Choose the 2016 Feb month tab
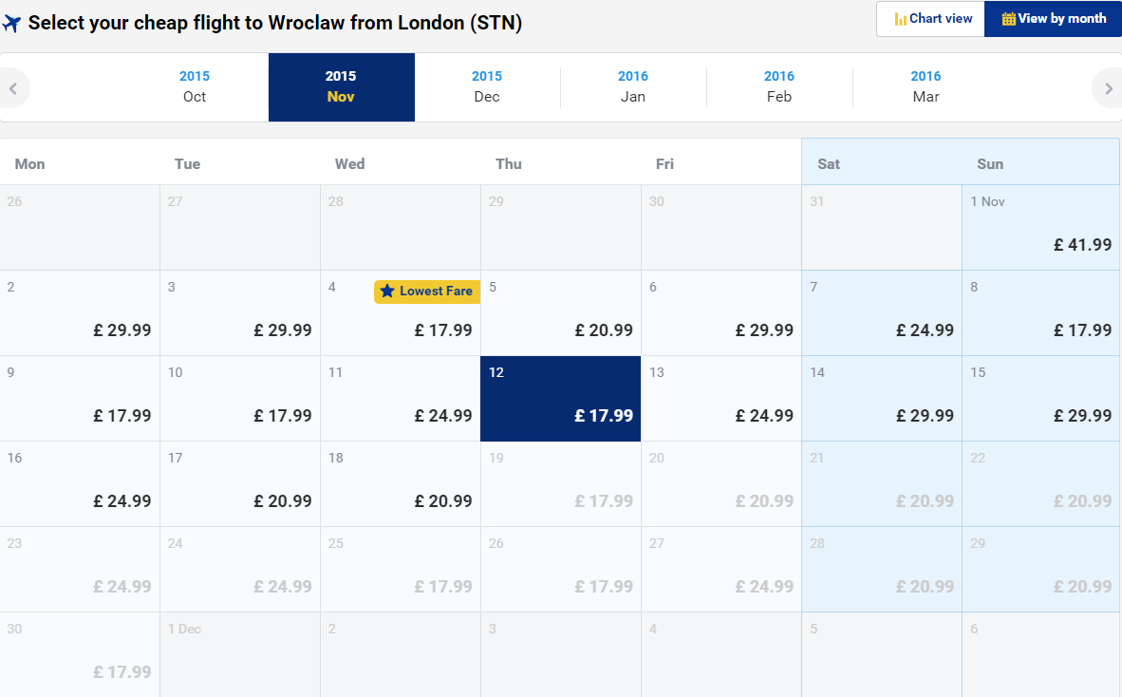The image size is (1122, 697). coord(779,86)
